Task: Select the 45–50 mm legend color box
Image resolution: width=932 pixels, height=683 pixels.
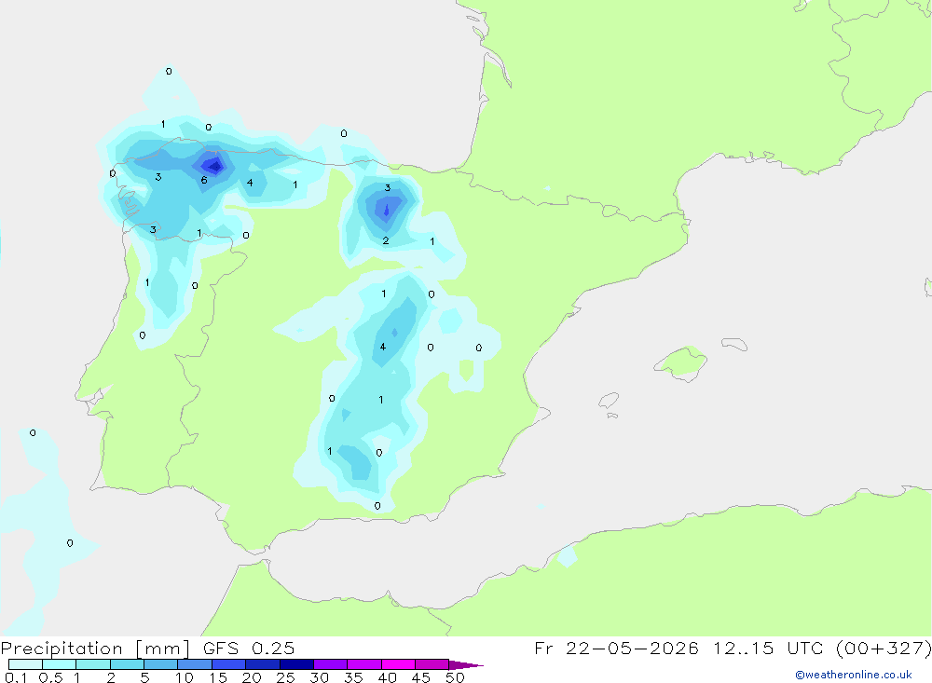Action: click(432, 664)
